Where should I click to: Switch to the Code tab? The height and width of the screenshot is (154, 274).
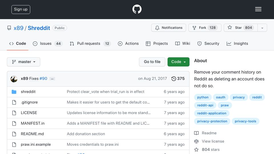[17, 43]
